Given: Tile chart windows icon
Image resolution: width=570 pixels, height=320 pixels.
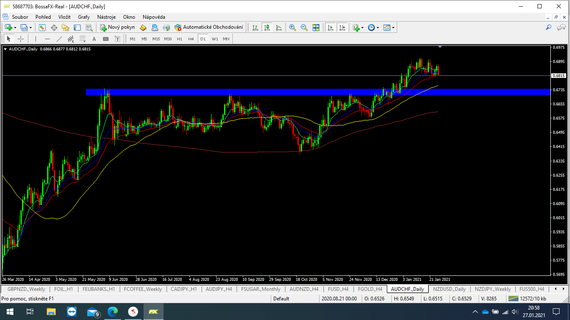Looking at the screenshot, I should coord(316,27).
